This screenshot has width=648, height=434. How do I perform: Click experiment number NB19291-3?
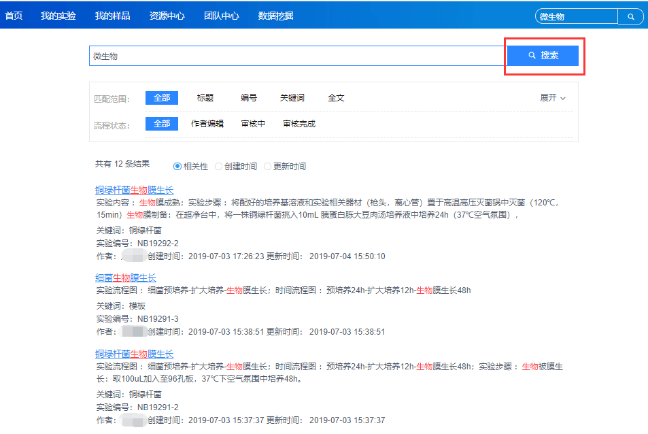pos(158,319)
